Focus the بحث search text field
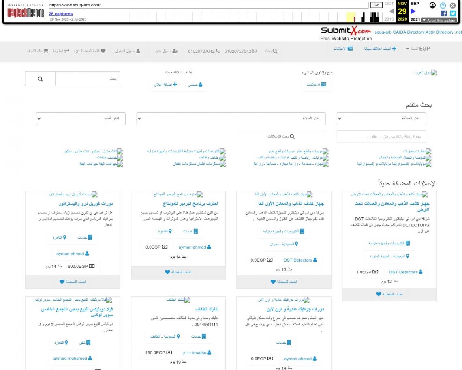The height and width of the screenshot is (370, 462). coord(88,79)
